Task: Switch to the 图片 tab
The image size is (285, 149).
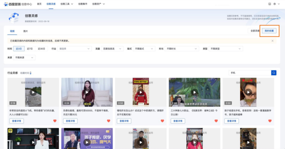Action: coord(25,31)
